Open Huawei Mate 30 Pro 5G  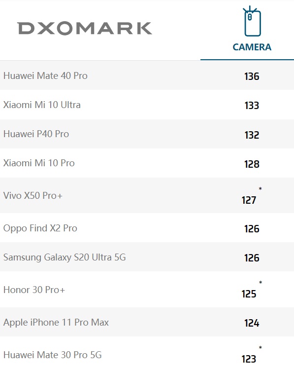[52, 355]
